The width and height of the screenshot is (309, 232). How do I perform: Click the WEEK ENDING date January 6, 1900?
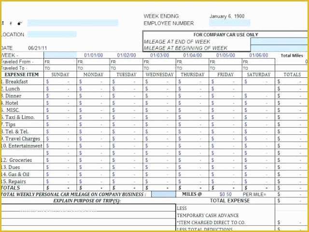[x=227, y=16]
